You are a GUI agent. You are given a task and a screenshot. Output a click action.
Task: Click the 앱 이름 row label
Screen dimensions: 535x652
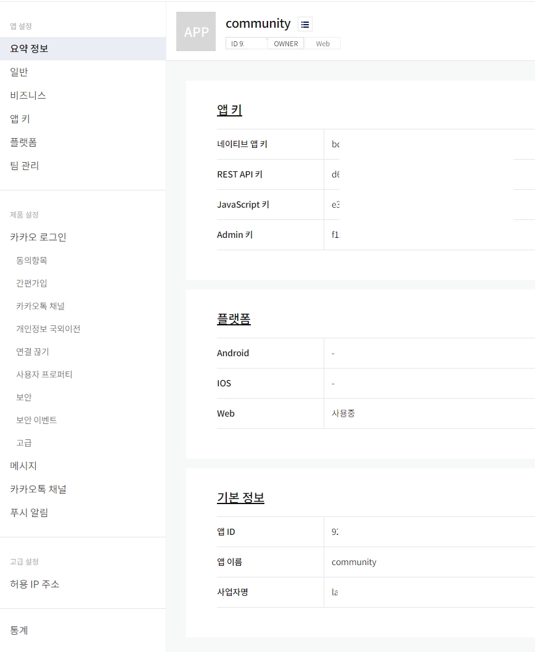click(x=229, y=562)
